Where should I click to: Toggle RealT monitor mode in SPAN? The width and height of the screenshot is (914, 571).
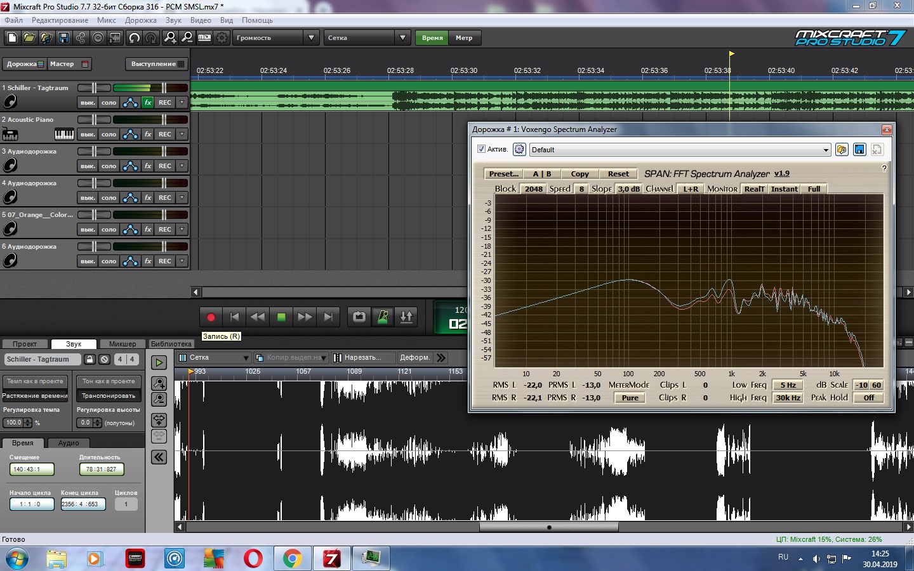click(754, 189)
